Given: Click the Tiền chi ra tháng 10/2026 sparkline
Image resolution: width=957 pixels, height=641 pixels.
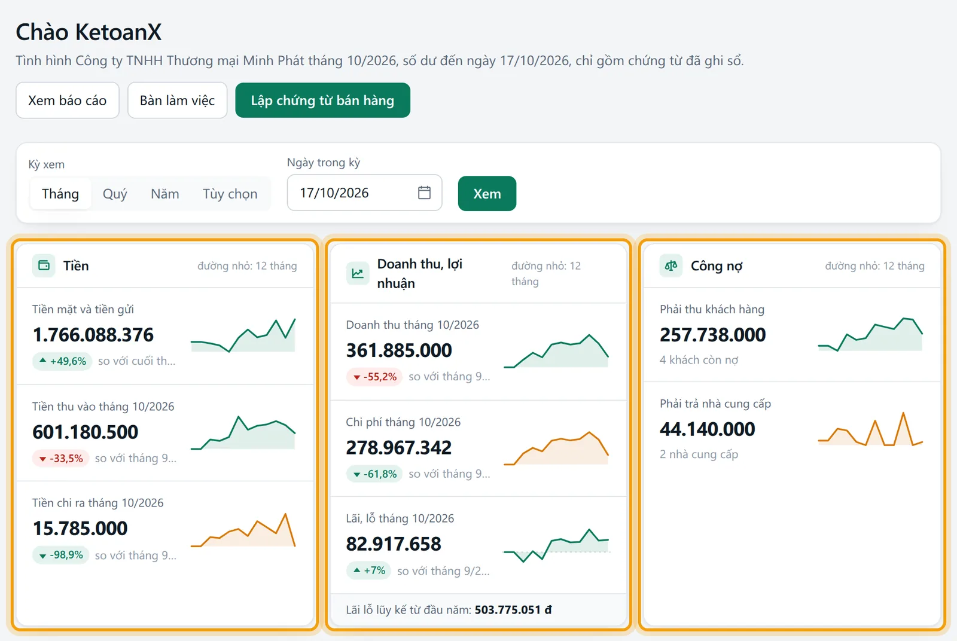Looking at the screenshot, I should (x=243, y=530).
